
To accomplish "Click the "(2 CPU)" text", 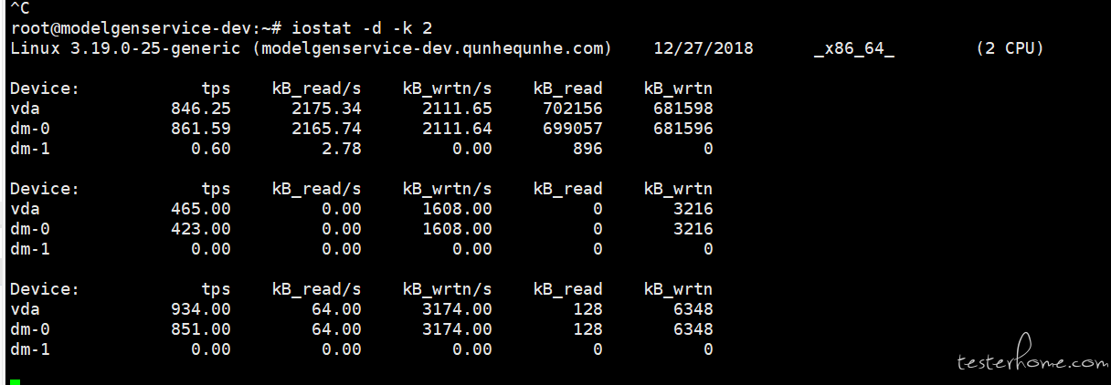I will pos(1010,48).
